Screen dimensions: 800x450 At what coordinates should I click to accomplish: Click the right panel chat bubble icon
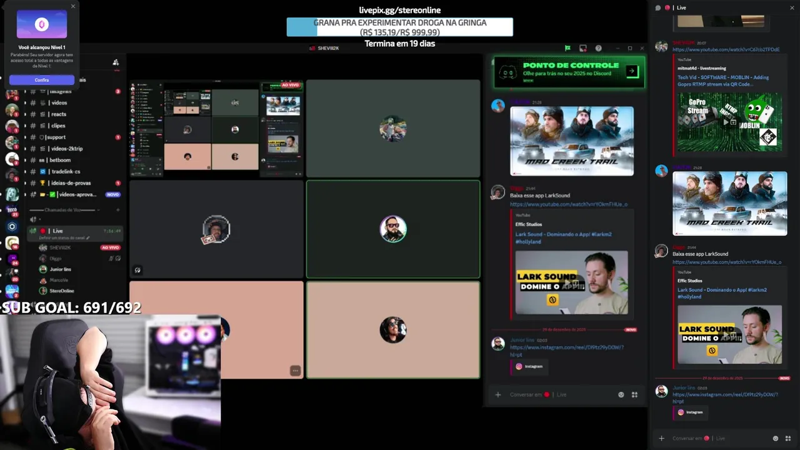click(x=658, y=7)
